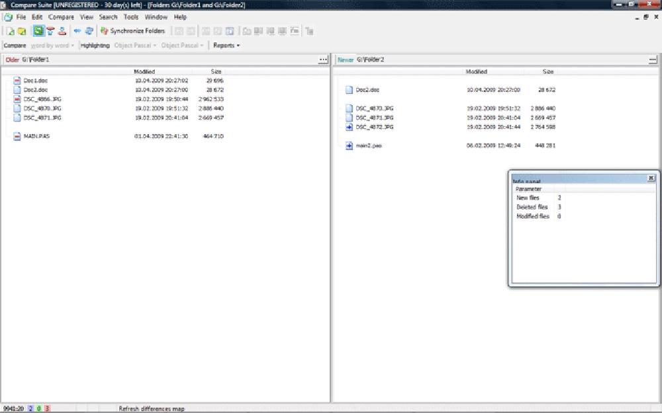Open the compare folders icon
Viewport: 662px width, 413px height.
[22, 30]
